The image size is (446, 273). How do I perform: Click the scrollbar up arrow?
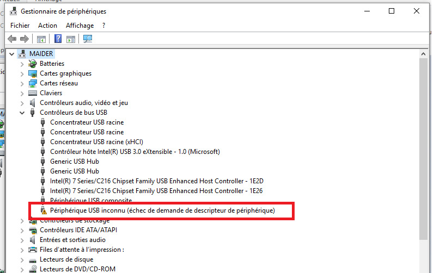pos(423,54)
